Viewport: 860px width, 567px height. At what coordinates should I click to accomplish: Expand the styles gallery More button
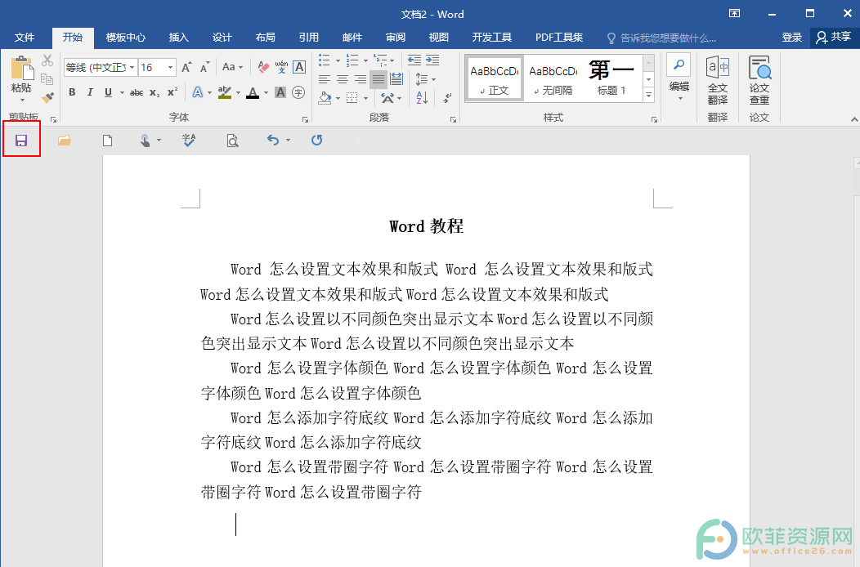point(649,95)
